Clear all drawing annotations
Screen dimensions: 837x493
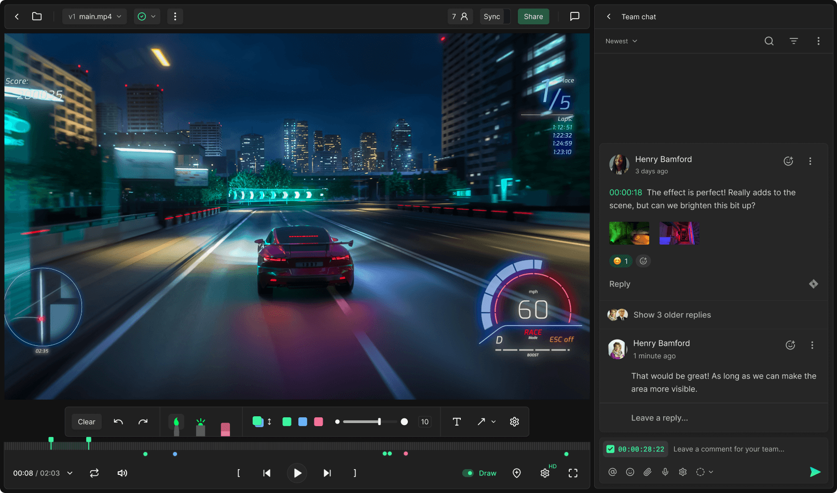point(86,422)
